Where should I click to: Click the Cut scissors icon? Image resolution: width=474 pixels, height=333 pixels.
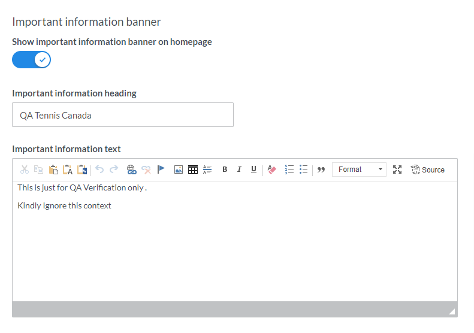[x=25, y=169]
